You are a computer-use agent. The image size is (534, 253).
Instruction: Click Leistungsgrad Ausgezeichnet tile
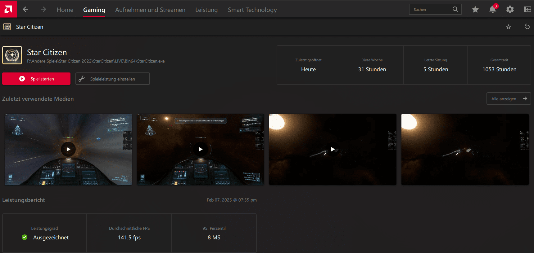pyautogui.click(x=44, y=233)
